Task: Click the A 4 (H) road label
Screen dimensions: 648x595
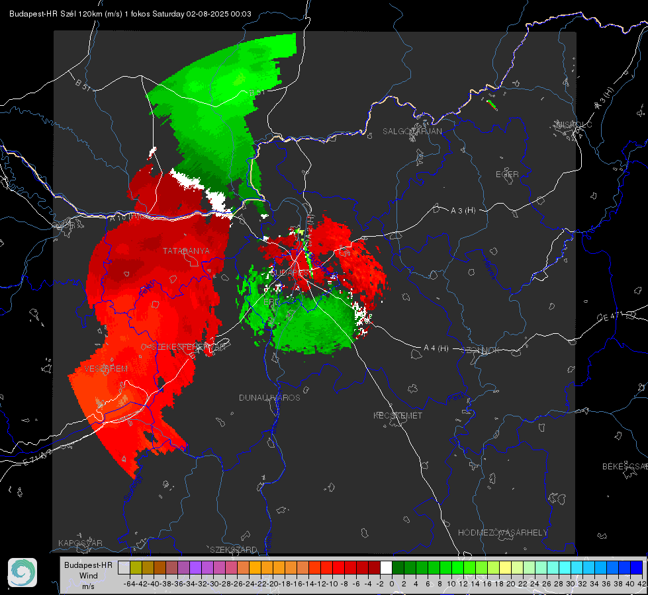Action: 436,348
